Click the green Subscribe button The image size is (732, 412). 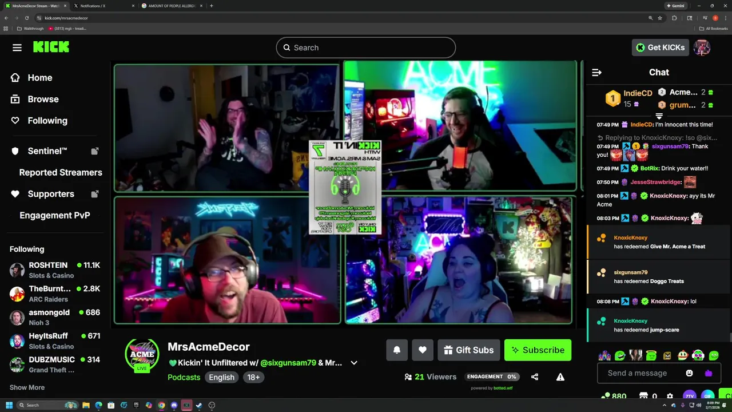pos(538,350)
